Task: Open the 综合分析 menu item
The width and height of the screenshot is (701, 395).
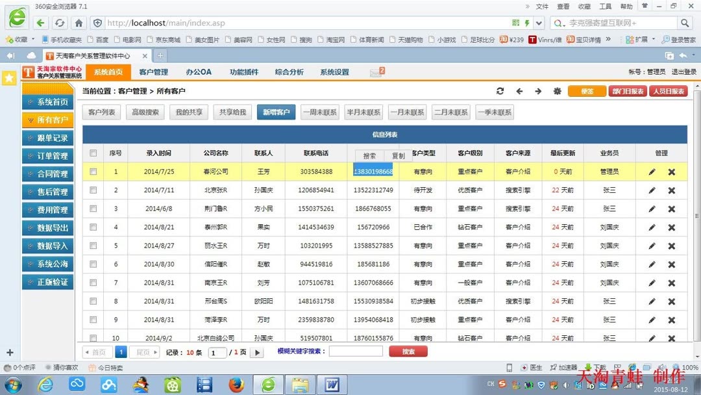Action: click(289, 72)
